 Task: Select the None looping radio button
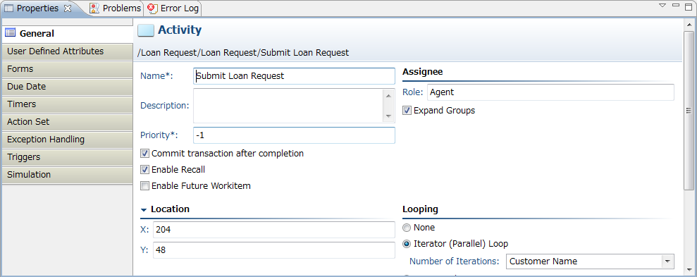coord(407,228)
